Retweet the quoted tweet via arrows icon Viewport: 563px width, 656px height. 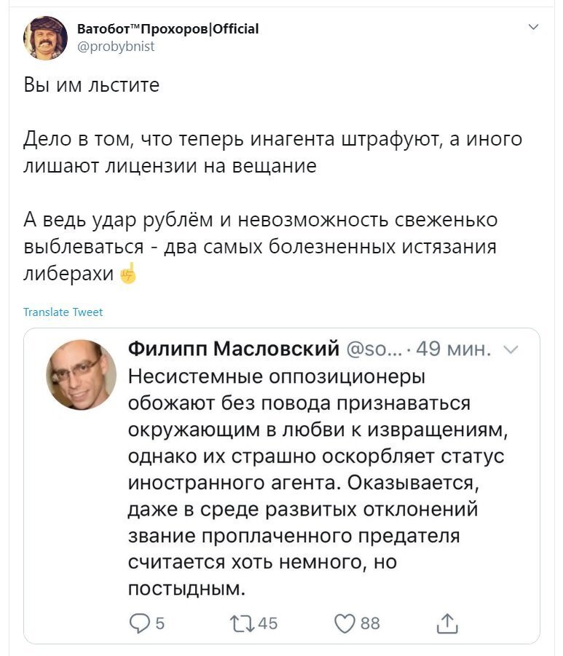pos(242,623)
